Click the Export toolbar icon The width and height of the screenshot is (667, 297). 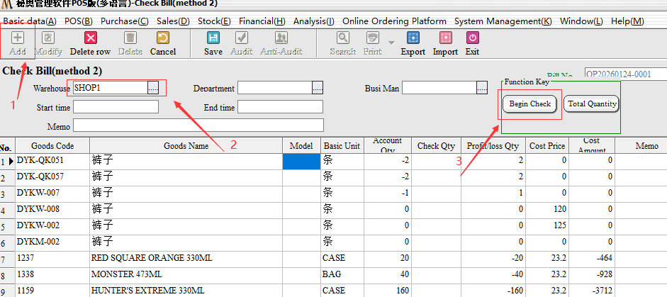(413, 39)
